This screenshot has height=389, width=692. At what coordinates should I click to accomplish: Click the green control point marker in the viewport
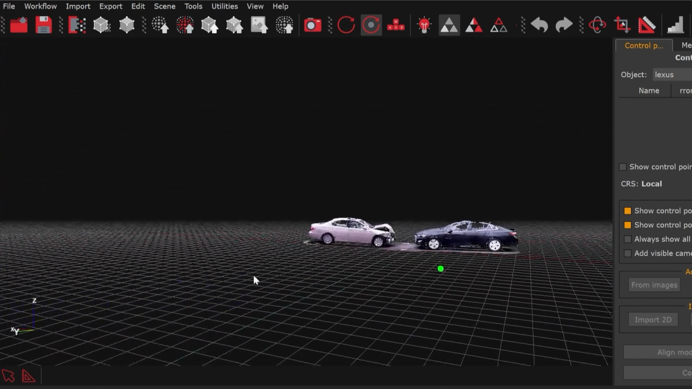(x=440, y=268)
